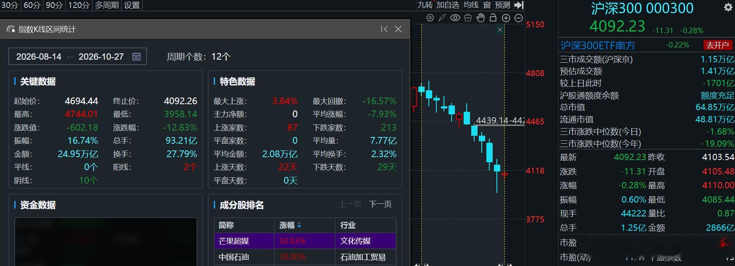Click 涨跌幅 value -12.83%
The image size is (735, 266).
click(180, 127)
